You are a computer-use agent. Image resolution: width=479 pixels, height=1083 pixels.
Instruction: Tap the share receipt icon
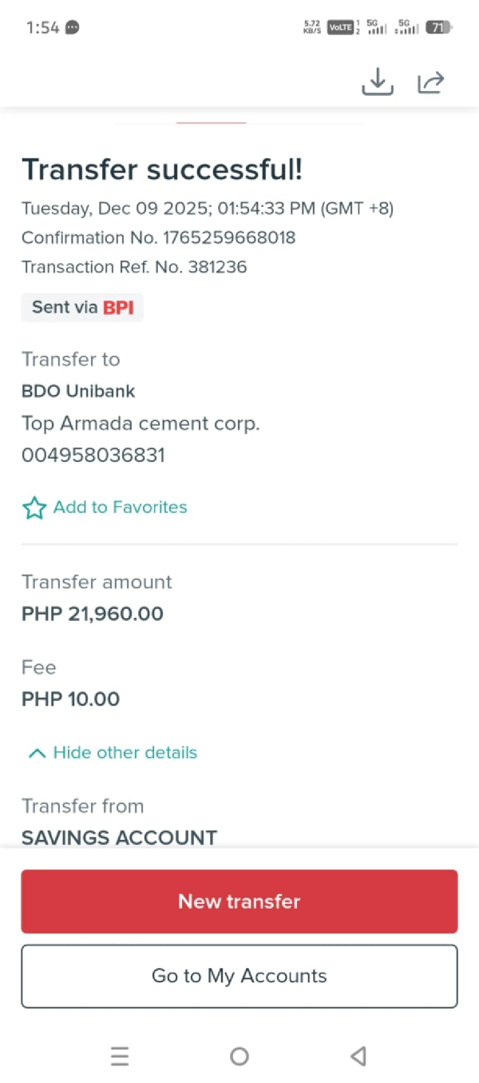click(431, 82)
